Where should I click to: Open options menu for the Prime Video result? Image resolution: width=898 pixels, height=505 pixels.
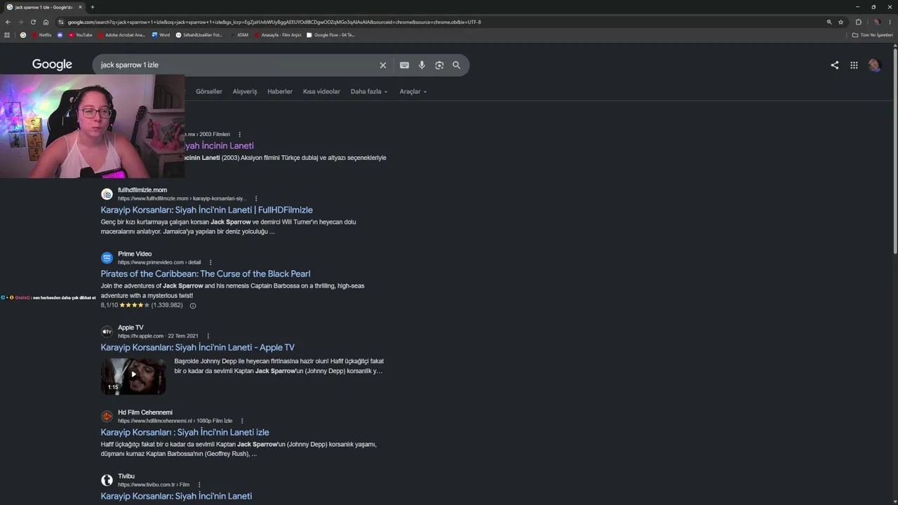[210, 262]
